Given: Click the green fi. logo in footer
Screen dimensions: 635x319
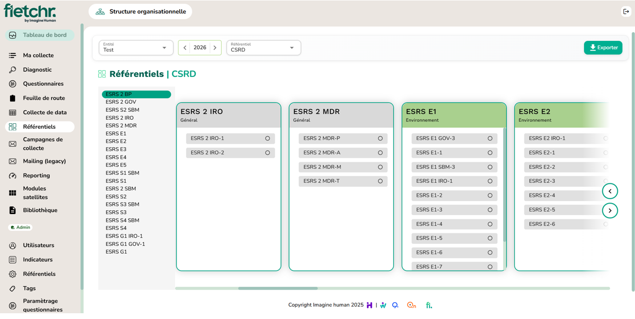Looking at the screenshot, I should point(429,305).
